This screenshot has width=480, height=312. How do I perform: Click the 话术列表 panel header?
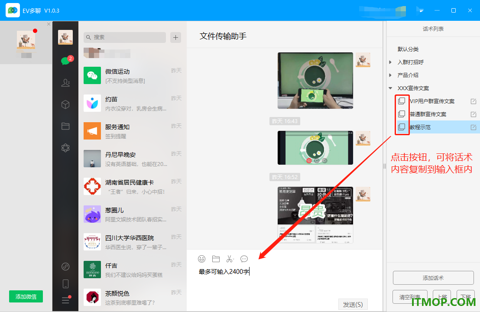[x=433, y=29]
